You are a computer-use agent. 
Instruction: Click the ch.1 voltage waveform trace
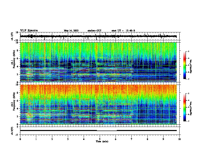point(98,36)
